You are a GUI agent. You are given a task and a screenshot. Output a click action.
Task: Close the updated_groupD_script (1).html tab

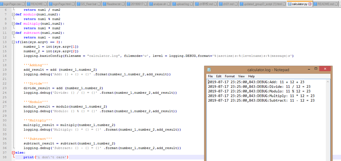tap(284, 4)
